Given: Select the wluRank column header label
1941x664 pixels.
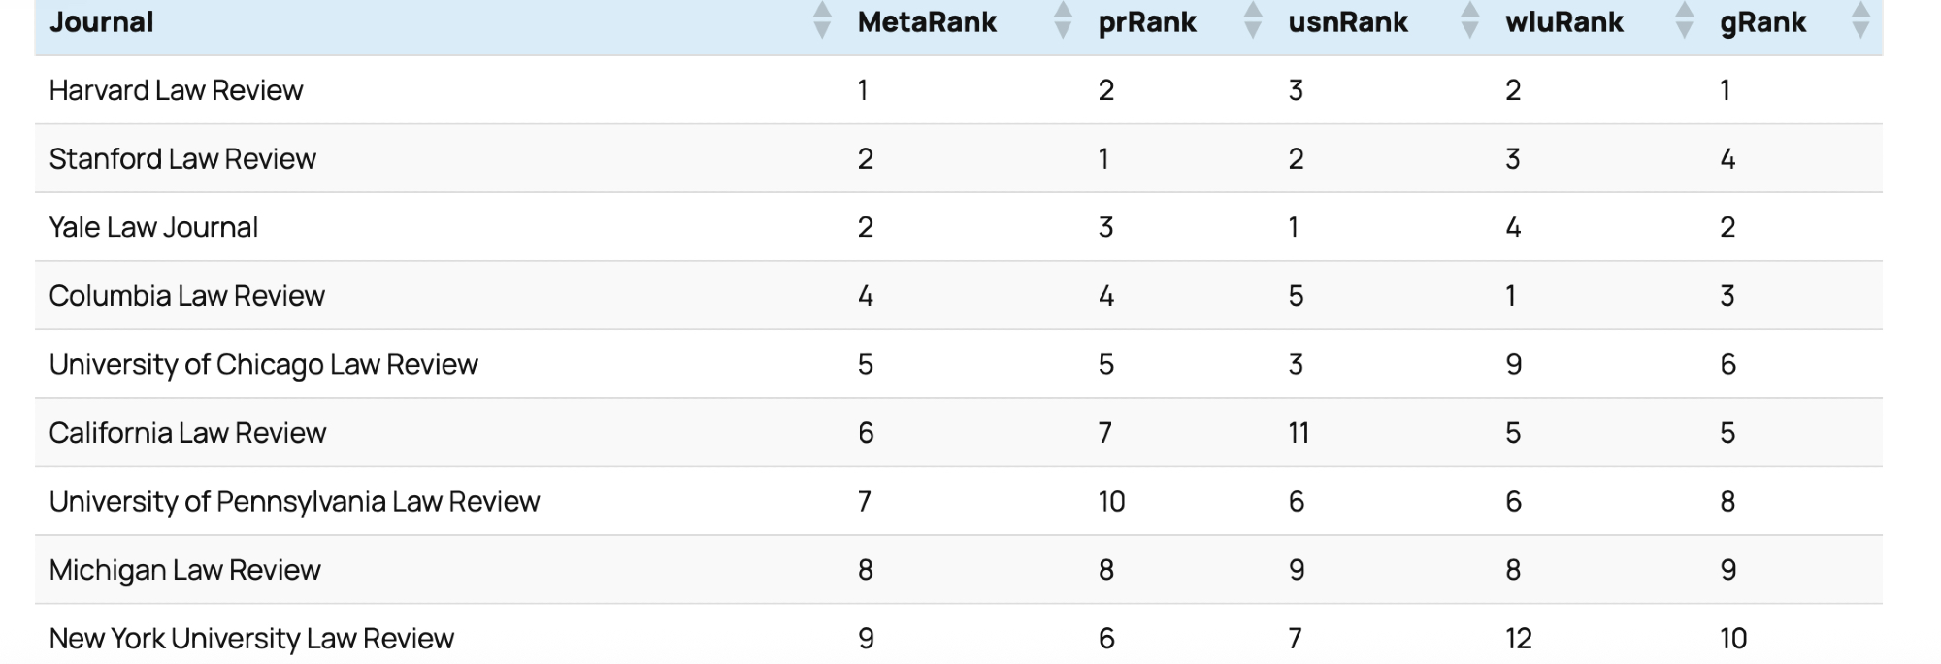Looking at the screenshot, I should (x=1563, y=22).
